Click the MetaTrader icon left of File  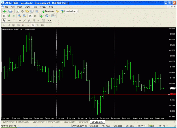(x=3, y=7)
